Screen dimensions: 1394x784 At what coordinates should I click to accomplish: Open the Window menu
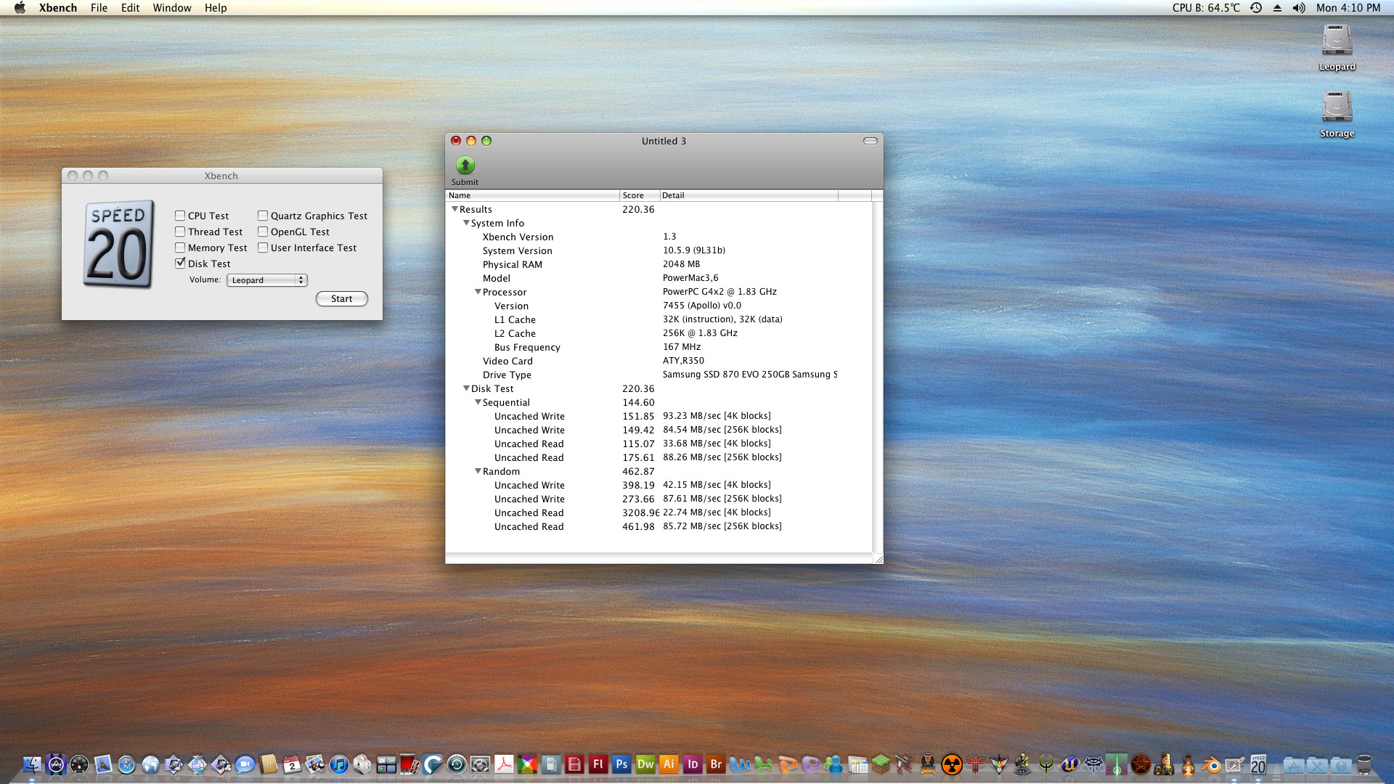171,8
